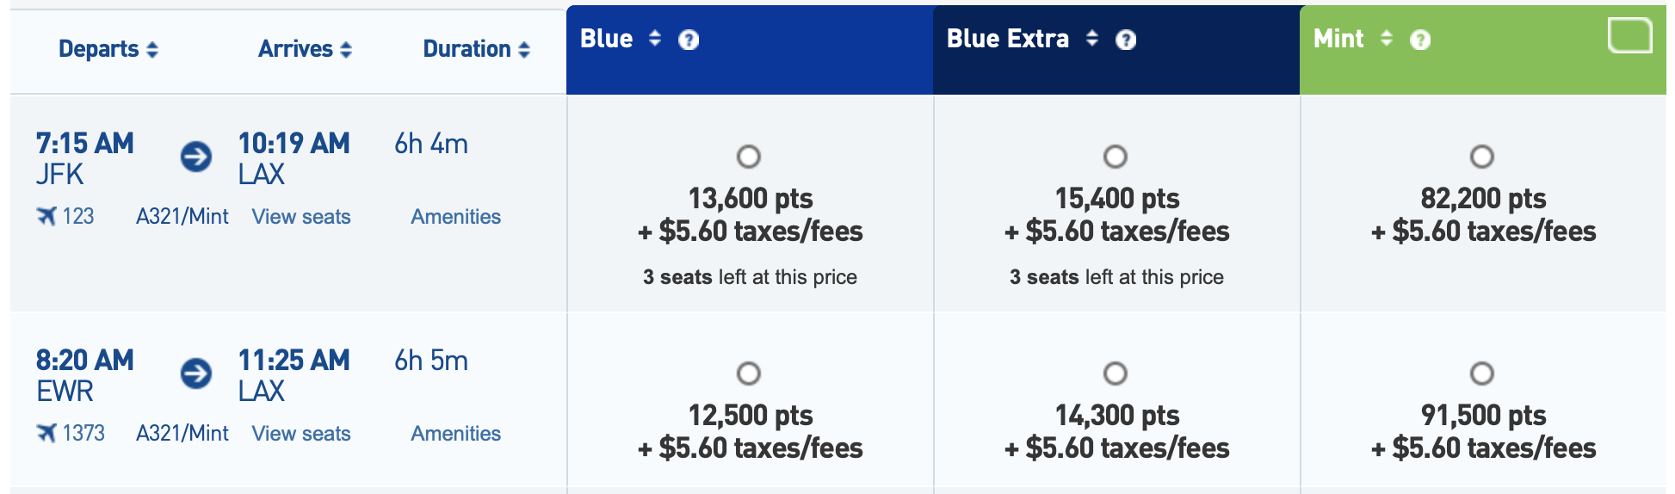
Task: Sort flights by Duration column
Action: click(x=477, y=49)
